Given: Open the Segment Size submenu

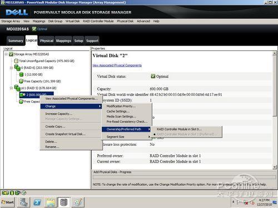Looking at the screenshot, I should click(126, 137).
